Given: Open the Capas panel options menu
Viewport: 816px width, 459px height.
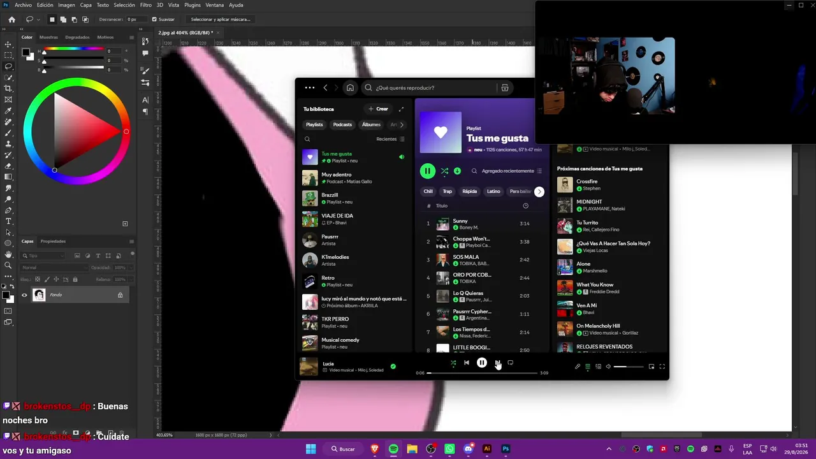Looking at the screenshot, I should pos(132,241).
